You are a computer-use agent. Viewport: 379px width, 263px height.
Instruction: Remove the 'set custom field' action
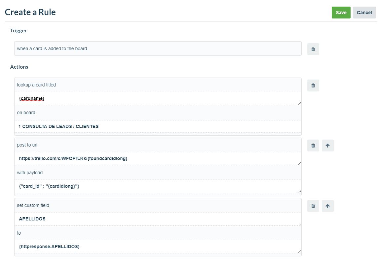tap(313, 206)
